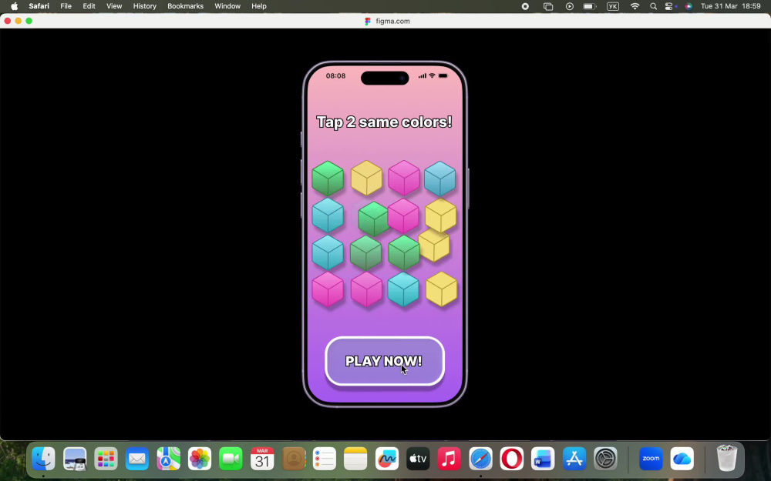This screenshot has width=771, height=481.
Task: Open the Help menu
Action: (258, 6)
